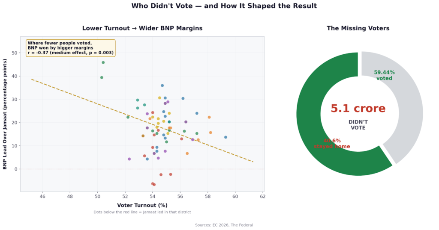The image size is (439, 230).
Task: Click the "stayed home" red label
Action: click(x=332, y=147)
